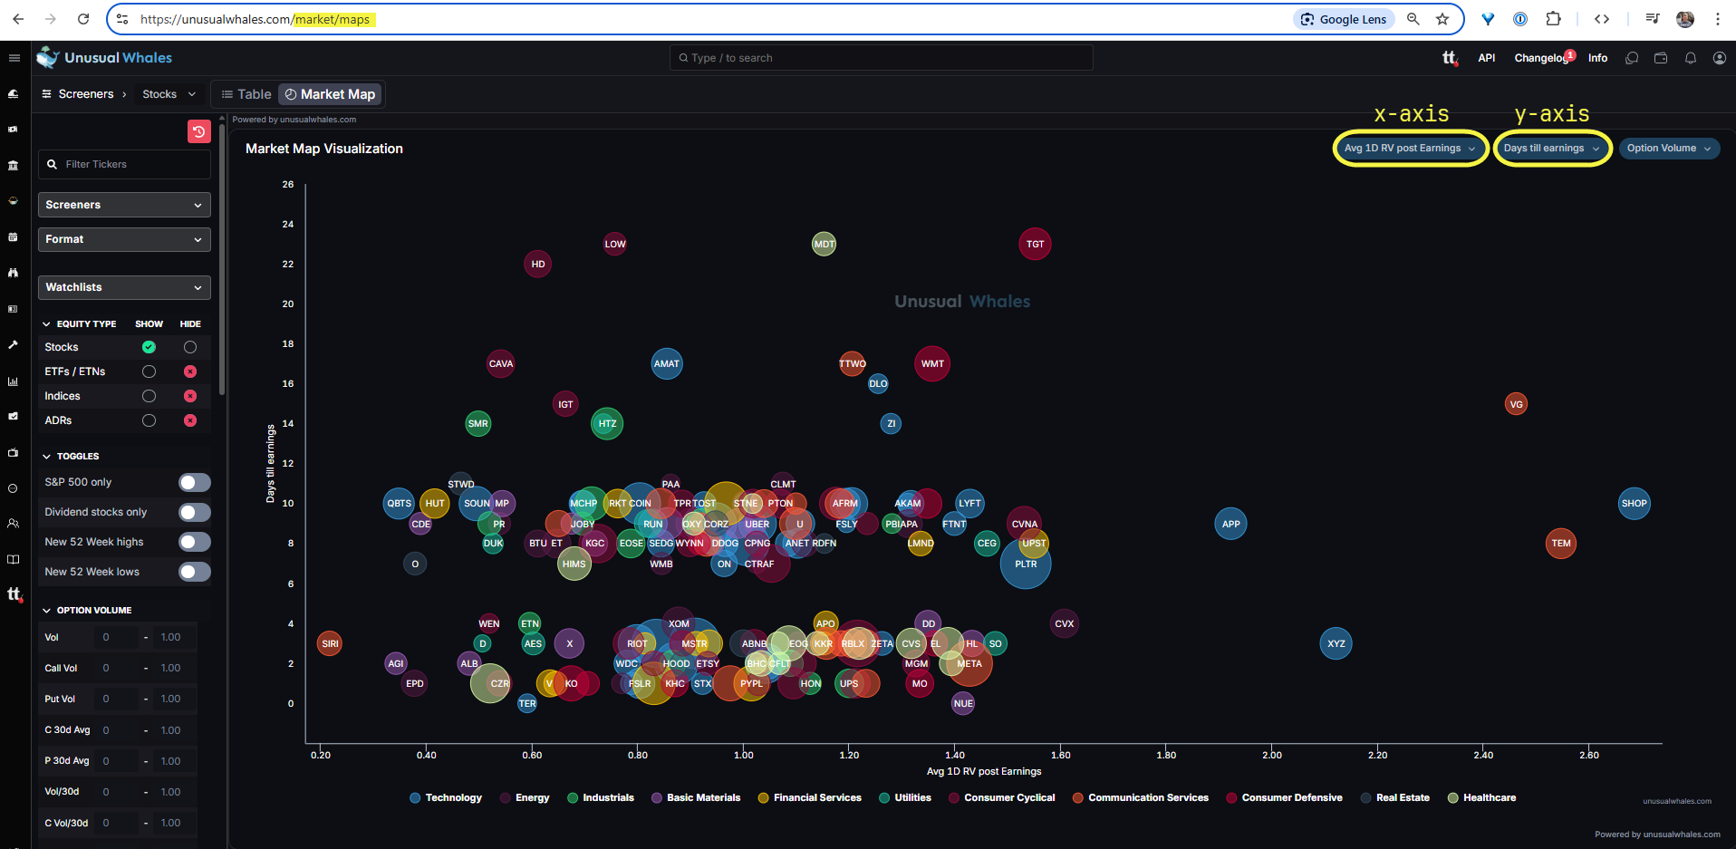This screenshot has height=849, width=1736.
Task: Click the SHOP bubble on the chart
Action: coord(1635,504)
